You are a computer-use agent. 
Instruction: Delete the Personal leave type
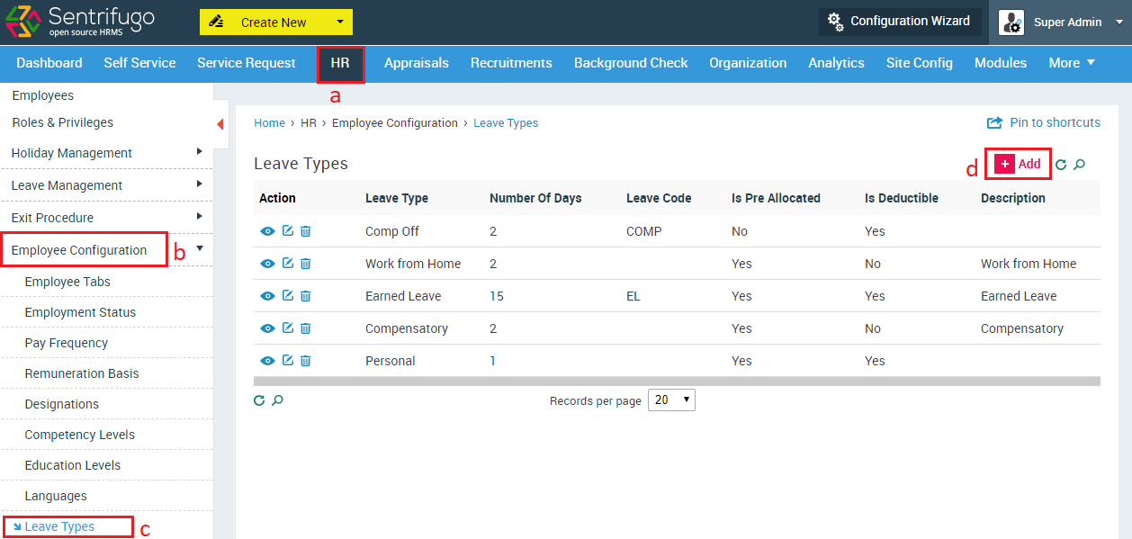pos(306,361)
